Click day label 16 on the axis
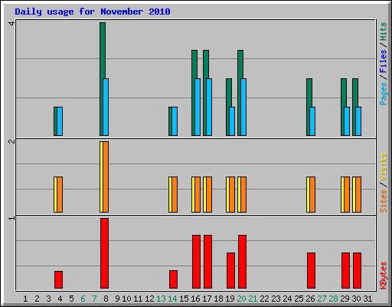 click(195, 299)
